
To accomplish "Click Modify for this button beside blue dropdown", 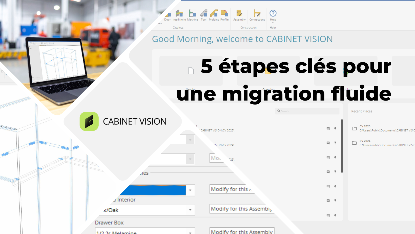I will [232, 189].
